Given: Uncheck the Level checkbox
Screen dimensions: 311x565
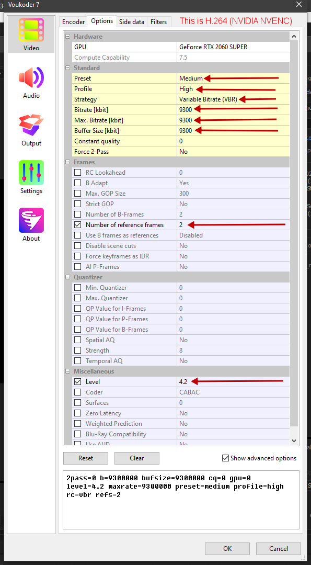Looking at the screenshot, I should (x=77, y=381).
